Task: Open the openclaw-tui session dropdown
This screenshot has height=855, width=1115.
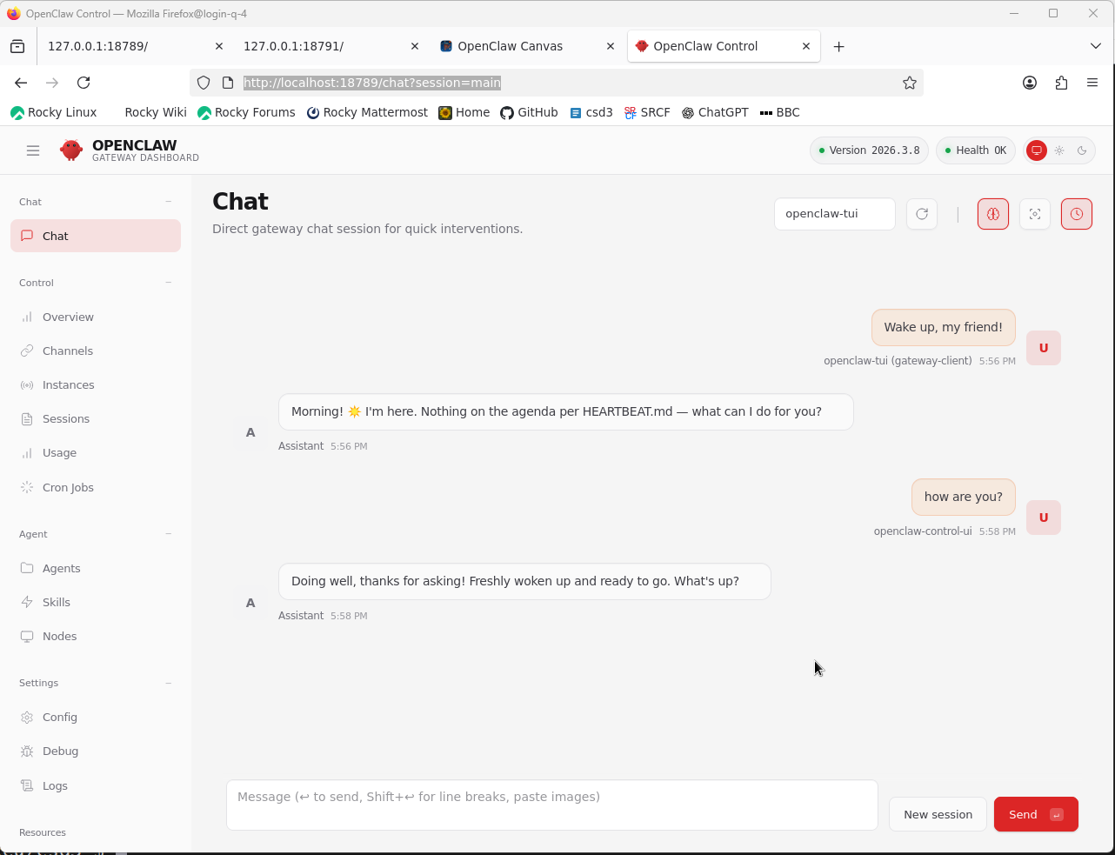Action: [x=834, y=214]
